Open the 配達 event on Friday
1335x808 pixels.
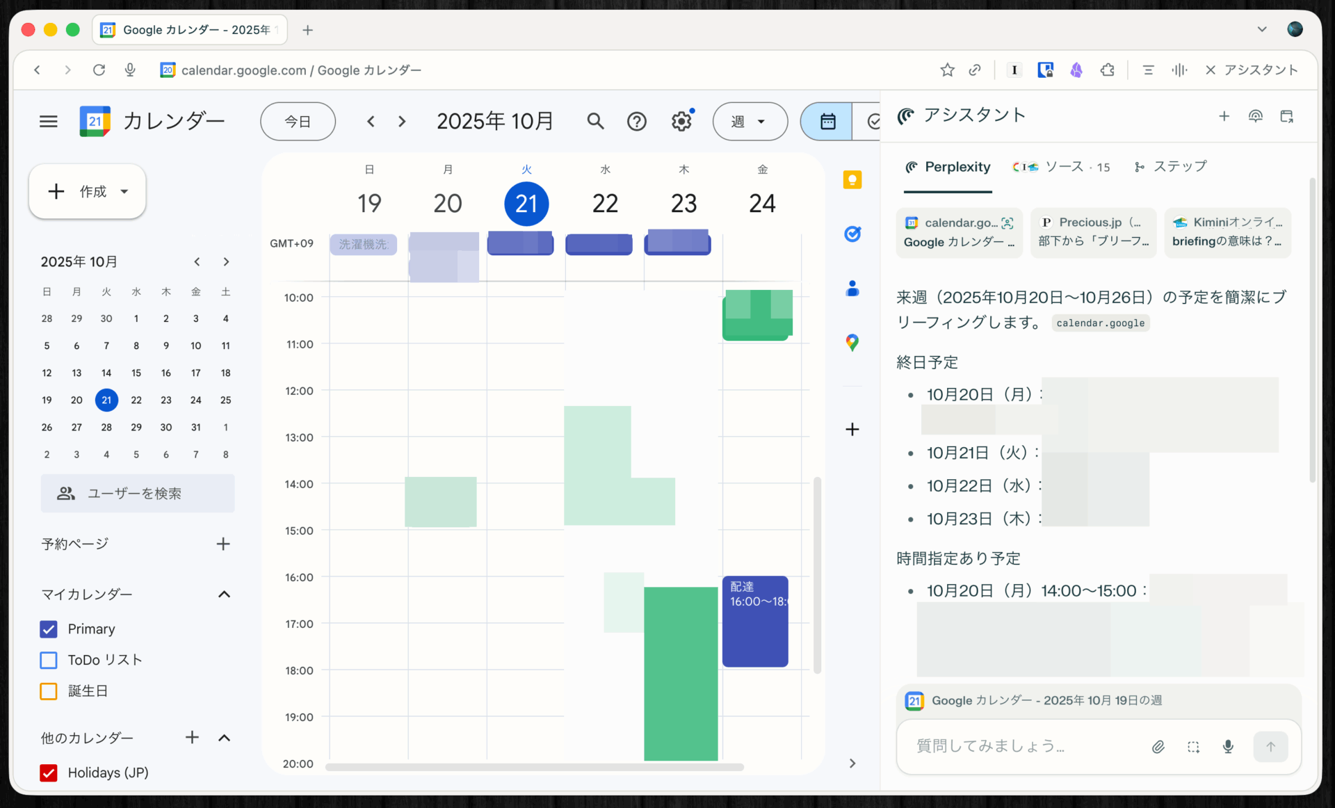(x=754, y=622)
